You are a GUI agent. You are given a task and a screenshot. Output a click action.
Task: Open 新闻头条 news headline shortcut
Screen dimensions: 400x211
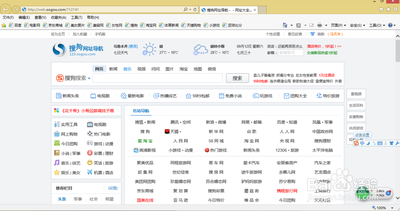[x=68, y=96]
